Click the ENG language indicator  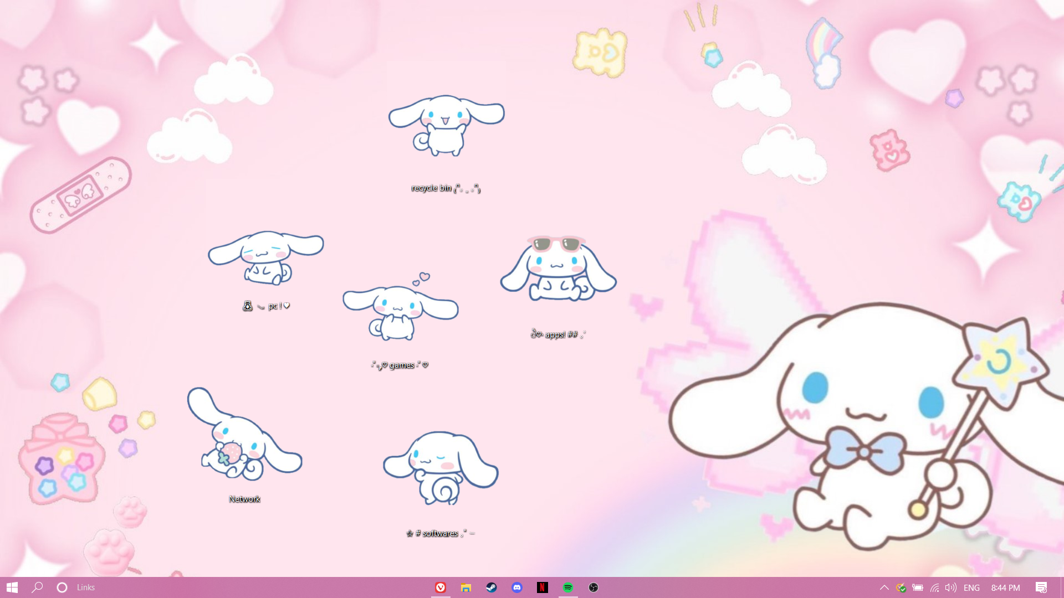pyautogui.click(x=971, y=587)
